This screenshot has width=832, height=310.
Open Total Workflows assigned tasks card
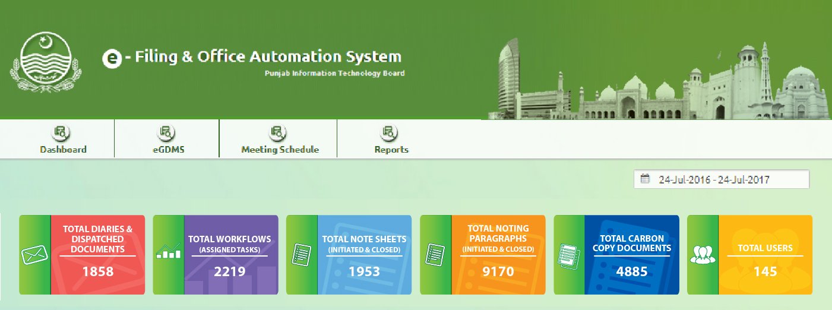[x=216, y=255]
